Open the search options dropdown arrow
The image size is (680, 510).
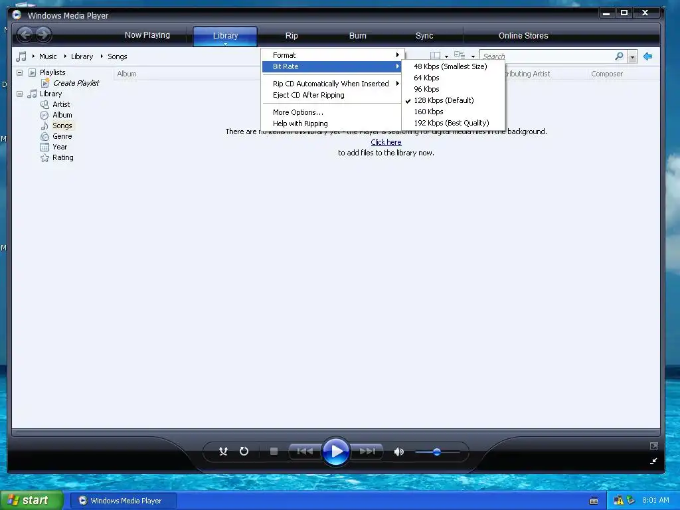click(632, 57)
